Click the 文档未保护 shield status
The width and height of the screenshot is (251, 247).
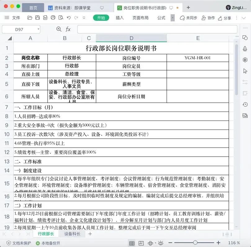19,243
